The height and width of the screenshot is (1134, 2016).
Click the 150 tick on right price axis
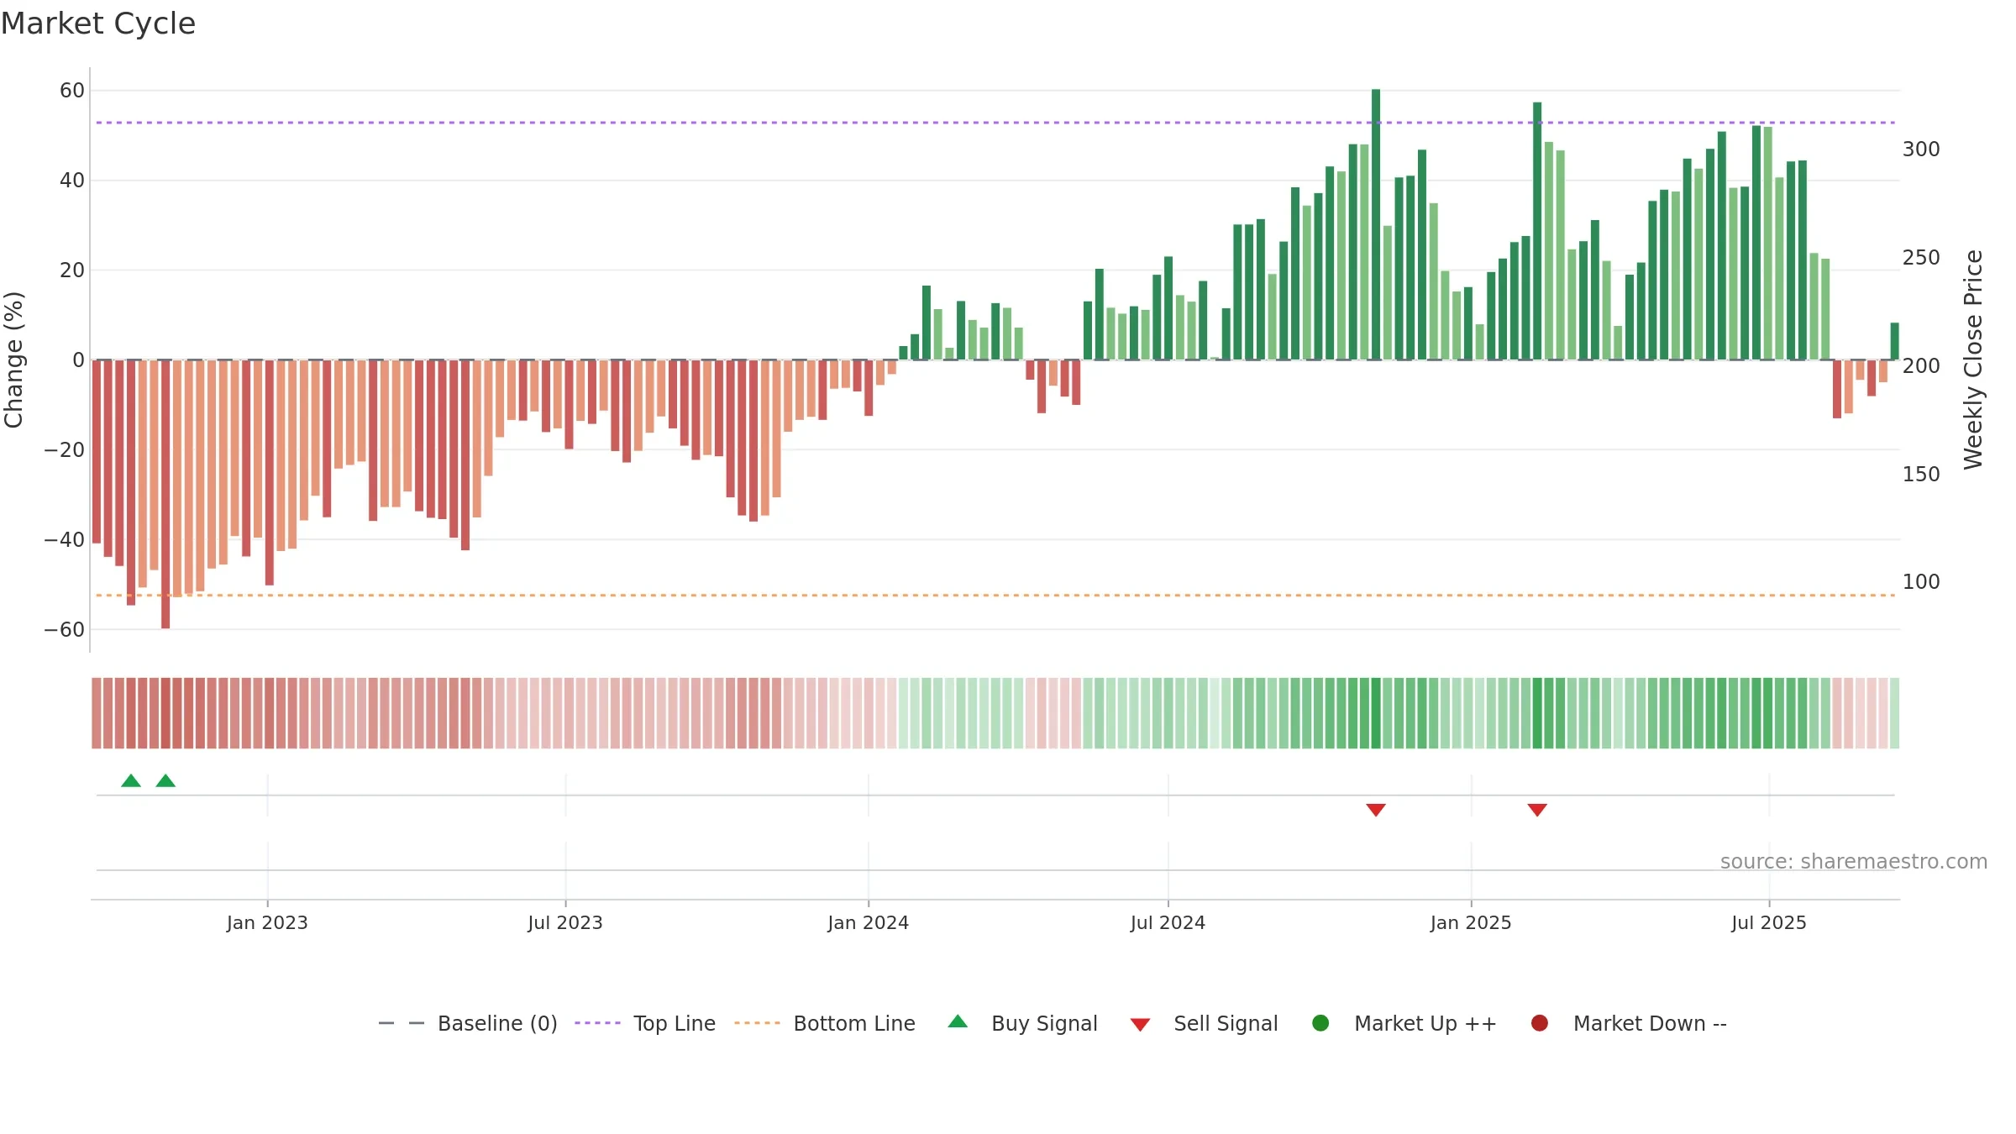[x=1921, y=475]
